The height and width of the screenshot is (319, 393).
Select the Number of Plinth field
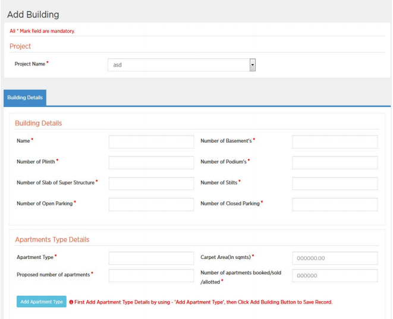point(151,162)
